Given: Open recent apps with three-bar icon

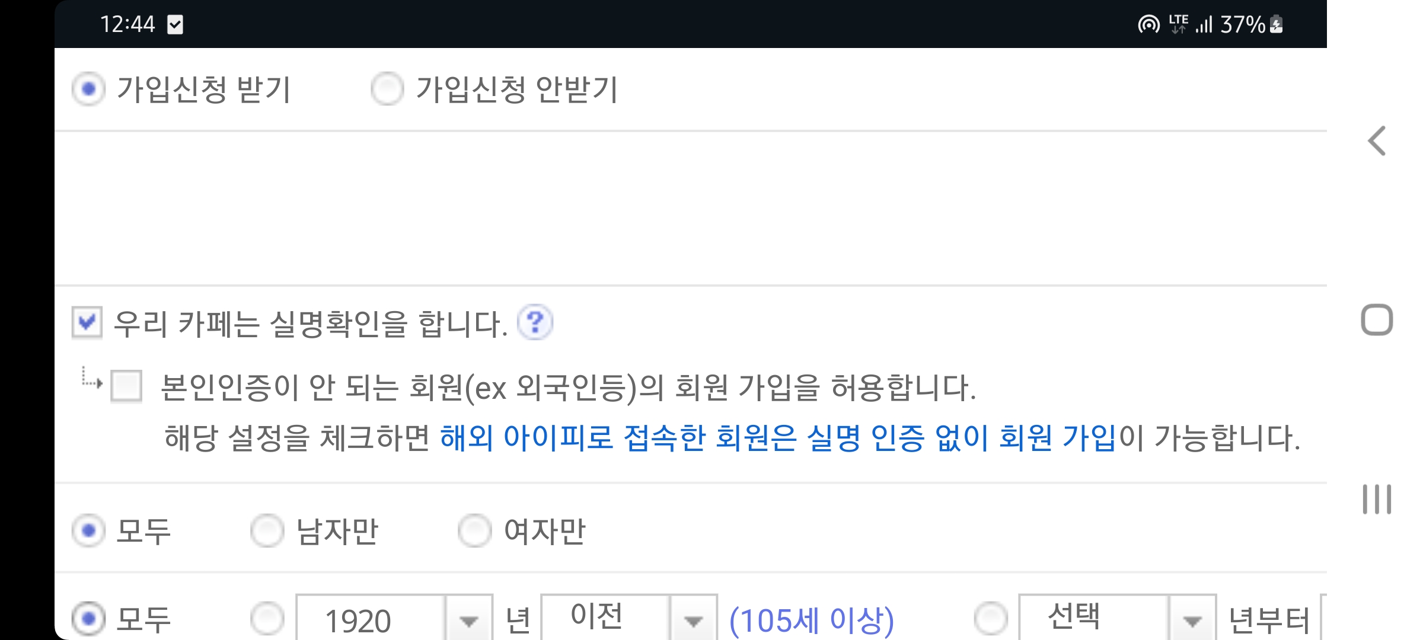Looking at the screenshot, I should click(1377, 499).
